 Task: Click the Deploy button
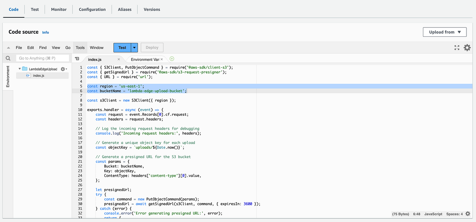(x=152, y=48)
